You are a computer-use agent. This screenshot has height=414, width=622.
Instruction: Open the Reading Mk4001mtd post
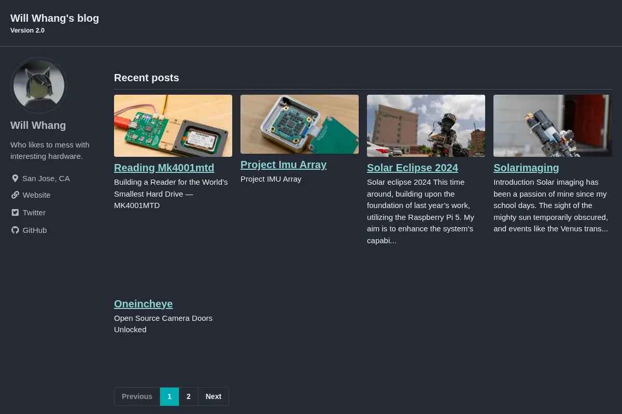pos(164,168)
